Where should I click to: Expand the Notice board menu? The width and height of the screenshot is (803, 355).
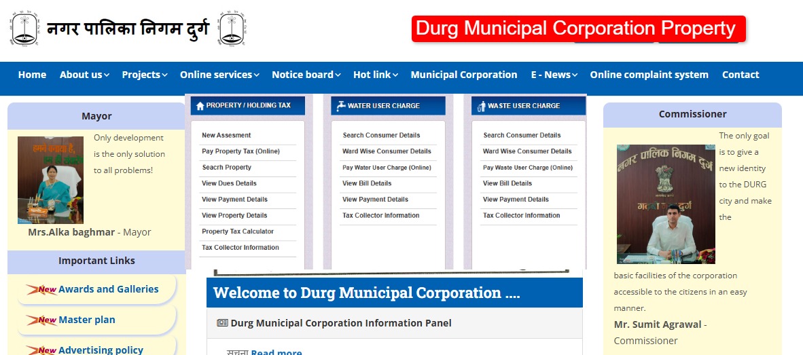[x=306, y=75]
